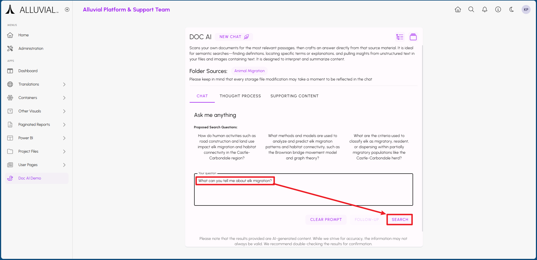Open search via magnifier icon

pyautogui.click(x=471, y=10)
